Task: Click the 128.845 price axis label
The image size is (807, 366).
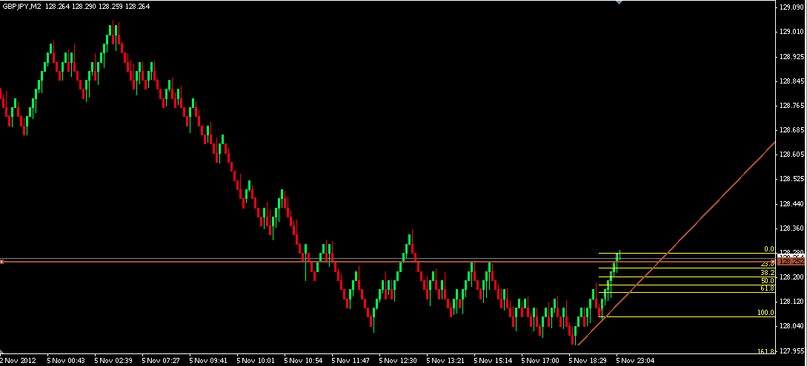Action: pyautogui.click(x=793, y=81)
